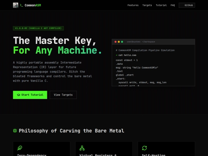Open the Tutorial nav item
Viewport: 208px width, 156px height.
click(x=161, y=5)
